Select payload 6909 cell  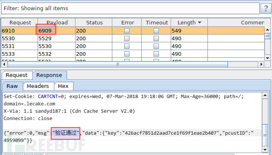[56, 31]
